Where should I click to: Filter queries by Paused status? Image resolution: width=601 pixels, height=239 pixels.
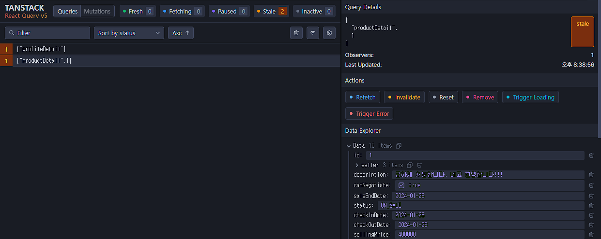click(x=230, y=11)
